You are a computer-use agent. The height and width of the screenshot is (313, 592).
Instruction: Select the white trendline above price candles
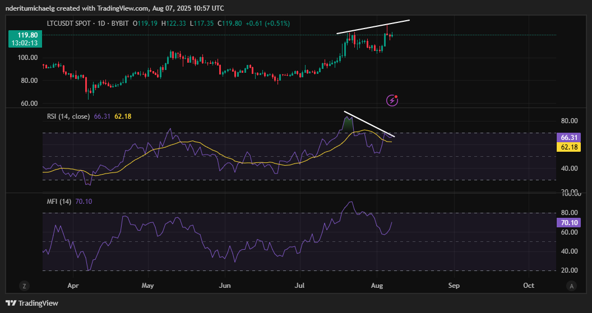tap(373, 27)
